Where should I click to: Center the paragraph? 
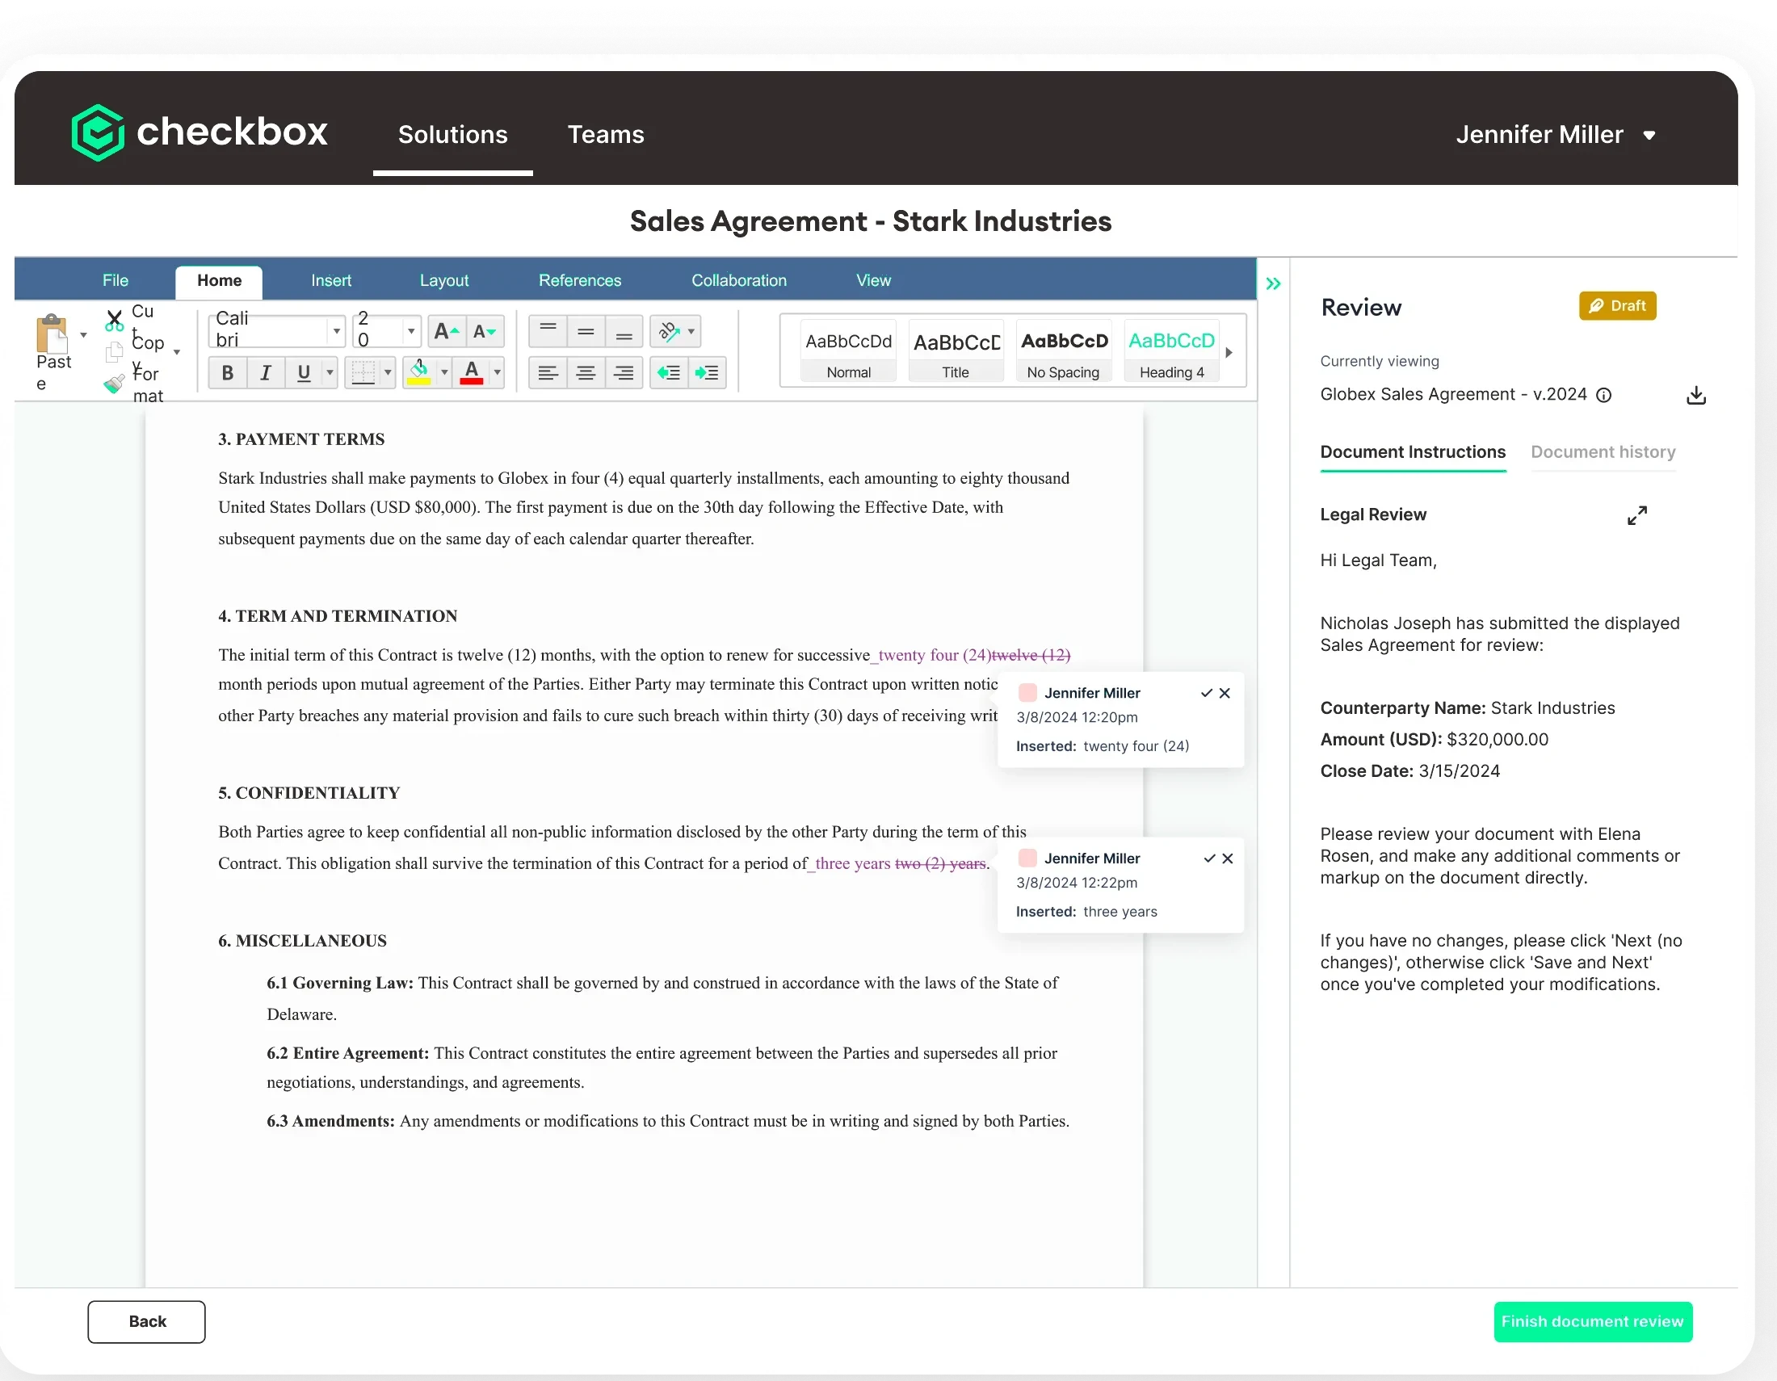[x=586, y=373]
